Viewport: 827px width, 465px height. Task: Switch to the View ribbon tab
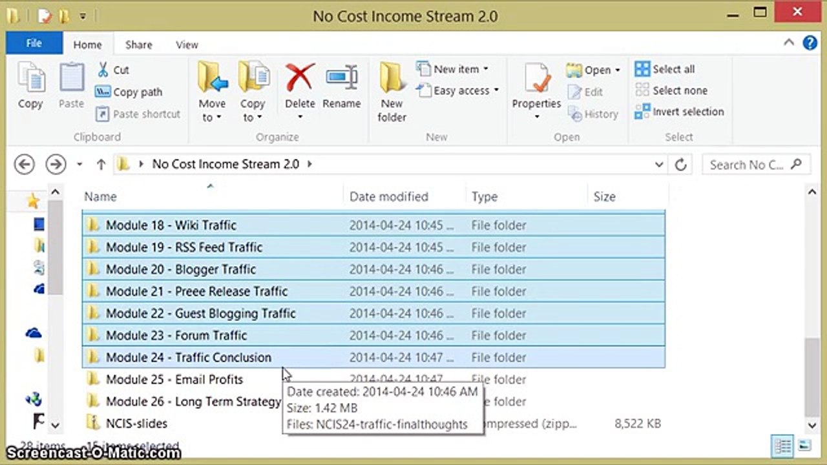coord(187,45)
